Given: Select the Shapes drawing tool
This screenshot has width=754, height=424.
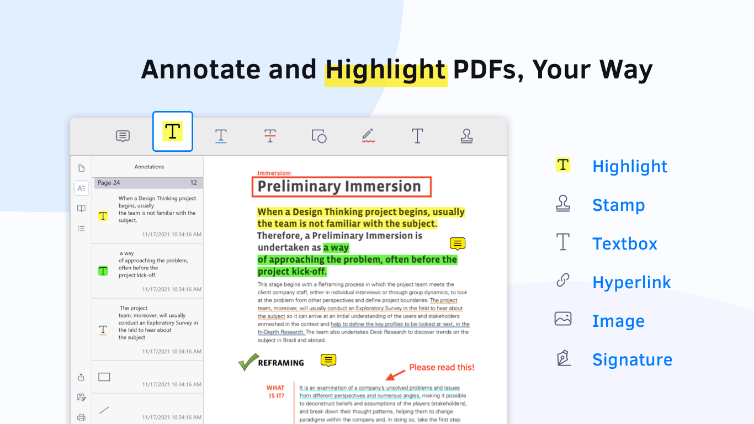Looking at the screenshot, I should [x=319, y=136].
